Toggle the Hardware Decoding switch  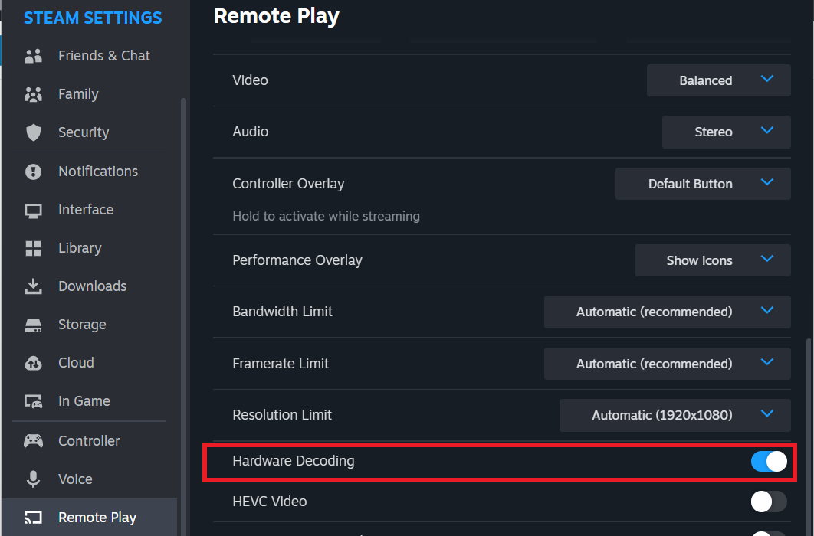tap(768, 461)
